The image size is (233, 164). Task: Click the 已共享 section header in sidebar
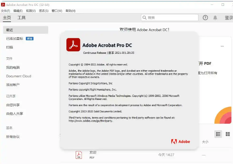pos(11,96)
